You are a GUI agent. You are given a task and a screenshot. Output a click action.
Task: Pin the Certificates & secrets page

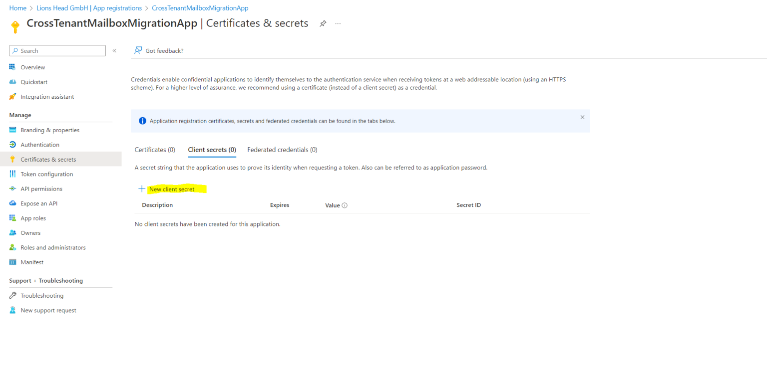(x=323, y=23)
